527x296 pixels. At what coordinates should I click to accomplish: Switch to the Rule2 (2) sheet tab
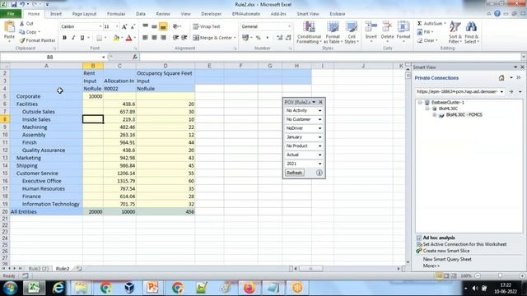[x=39, y=269]
